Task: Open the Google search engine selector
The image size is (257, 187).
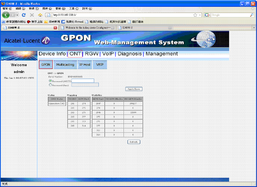Action: tap(207, 15)
